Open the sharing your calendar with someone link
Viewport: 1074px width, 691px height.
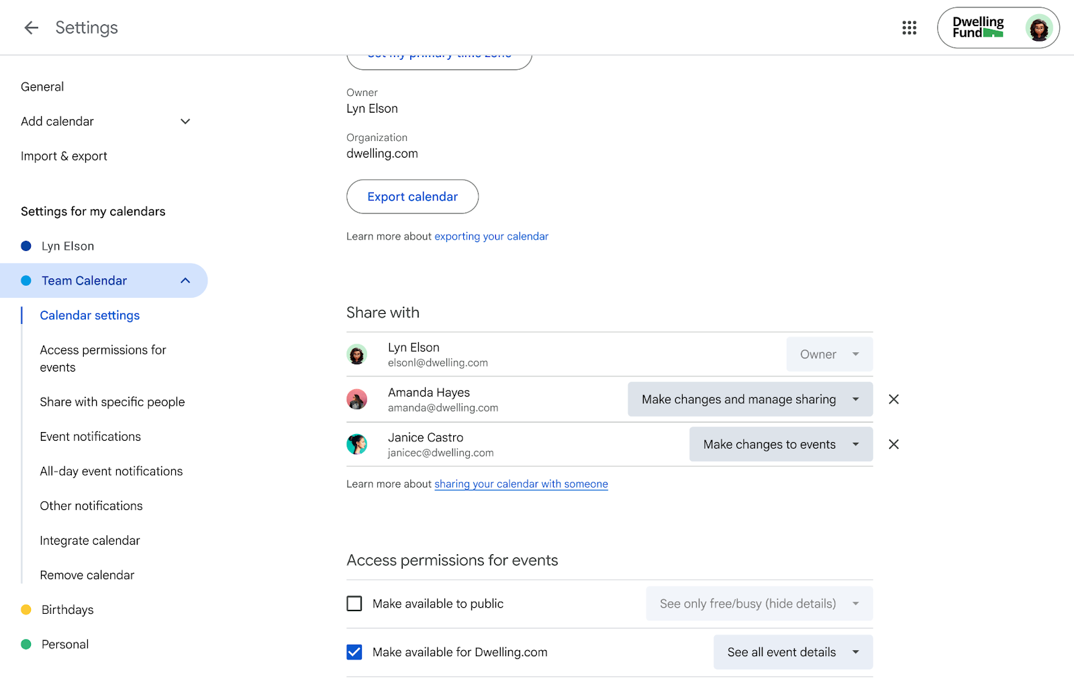[x=521, y=484]
